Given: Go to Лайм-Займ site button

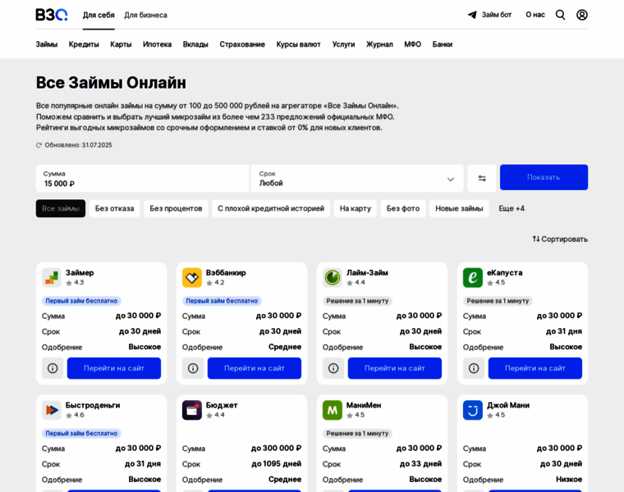Looking at the screenshot, I should coord(395,368).
